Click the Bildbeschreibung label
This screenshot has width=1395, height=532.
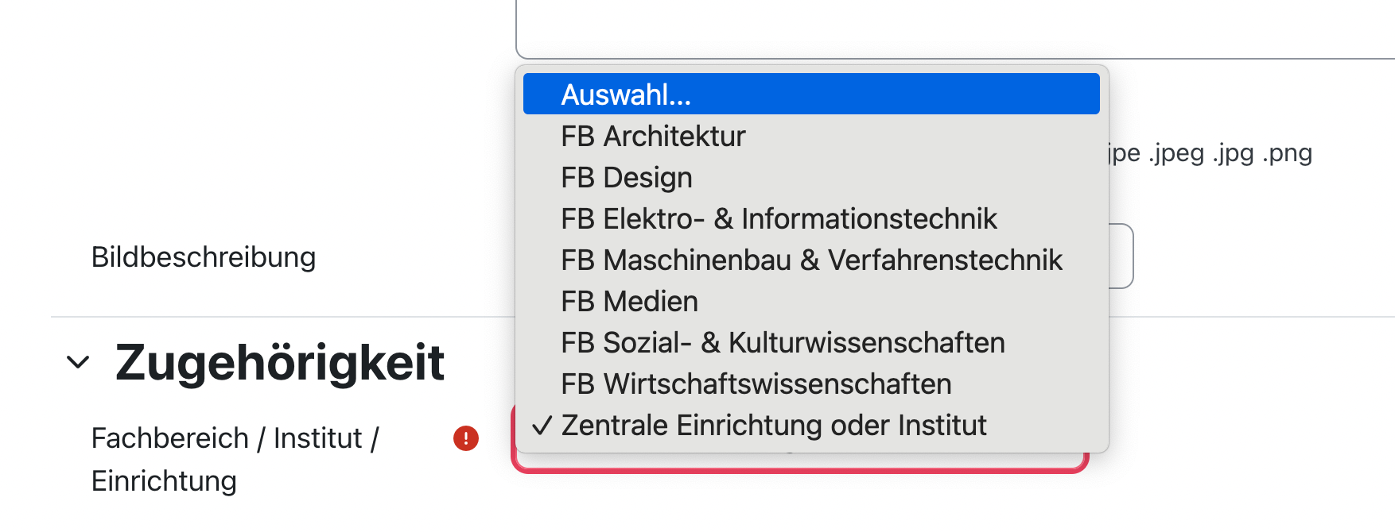(204, 257)
